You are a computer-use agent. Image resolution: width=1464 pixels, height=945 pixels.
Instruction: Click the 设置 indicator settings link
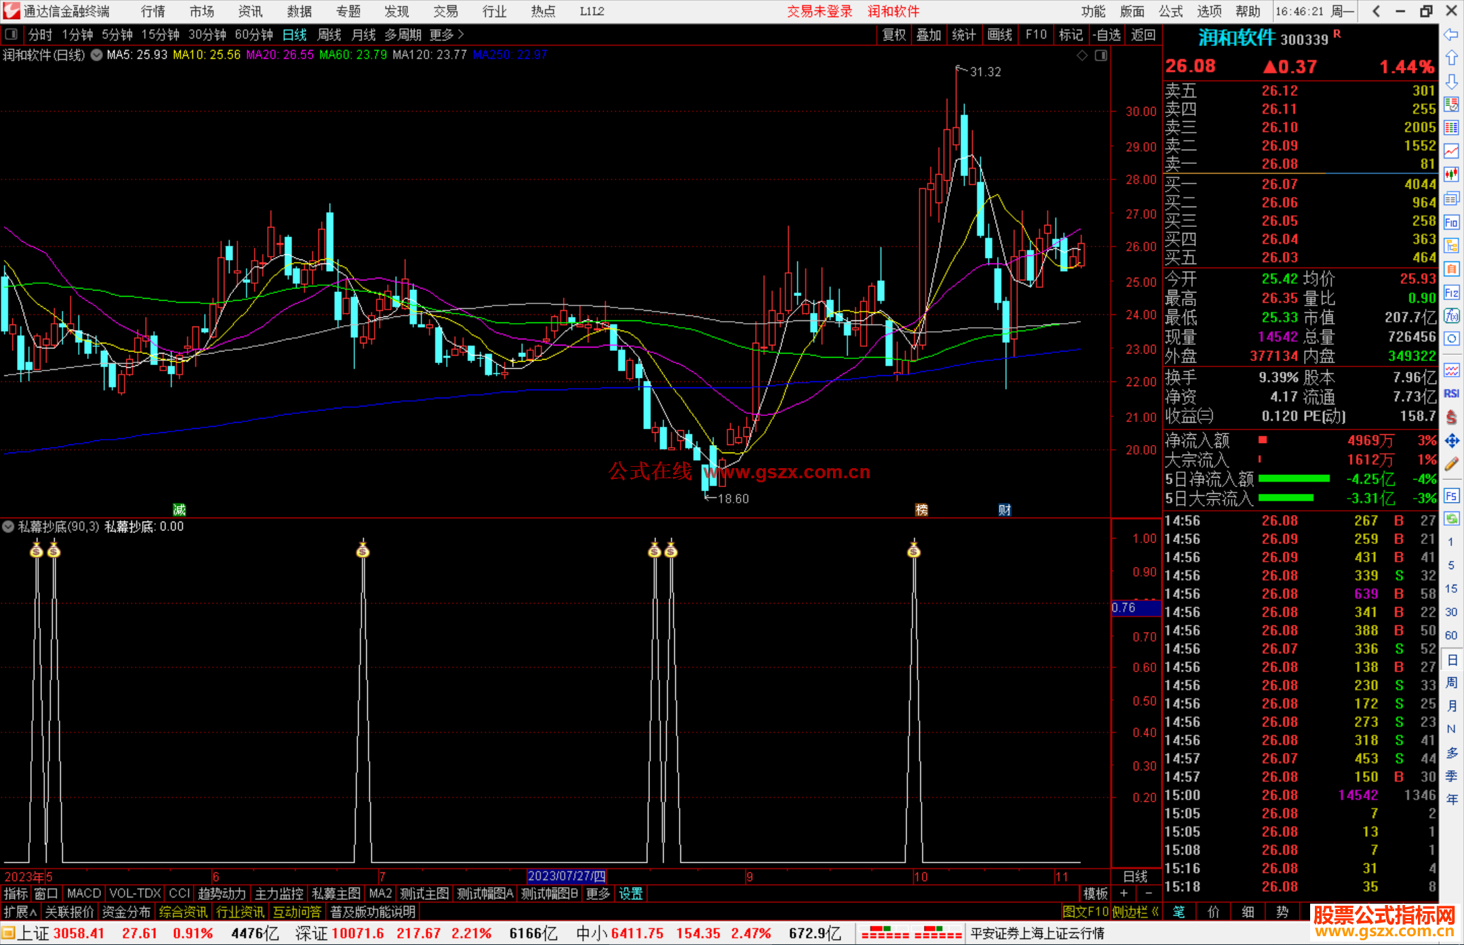click(630, 894)
